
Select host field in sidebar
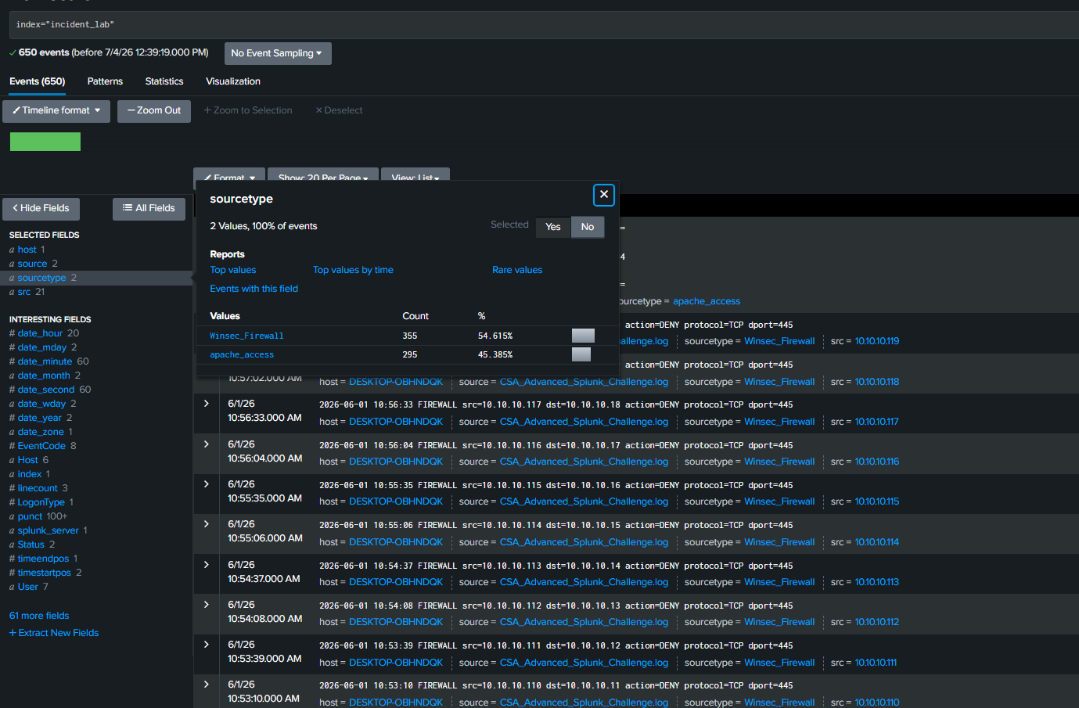pos(27,250)
